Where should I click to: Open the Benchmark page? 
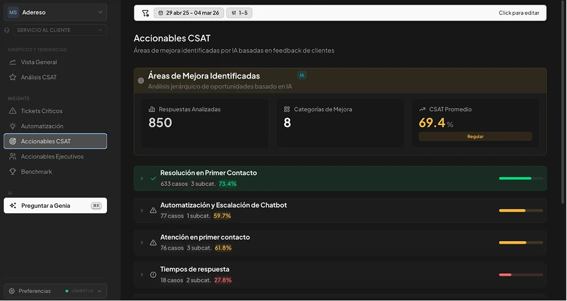(x=55, y=172)
